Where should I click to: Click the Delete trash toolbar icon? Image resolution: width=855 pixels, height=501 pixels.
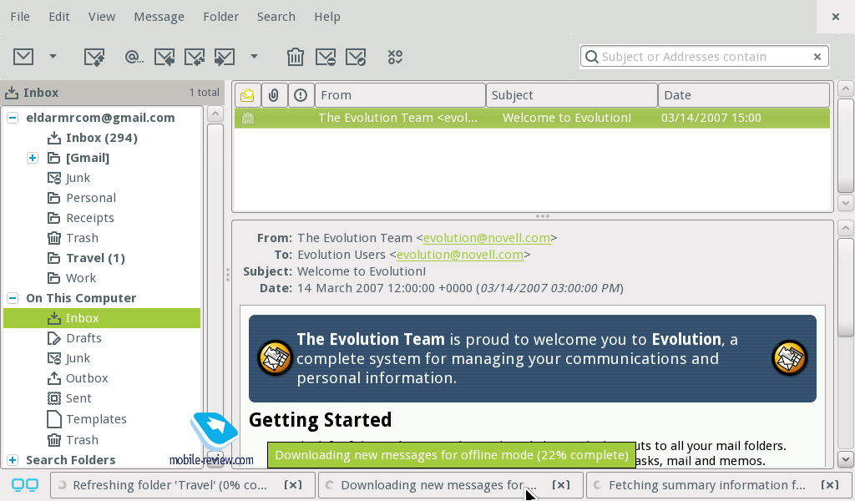click(x=295, y=57)
